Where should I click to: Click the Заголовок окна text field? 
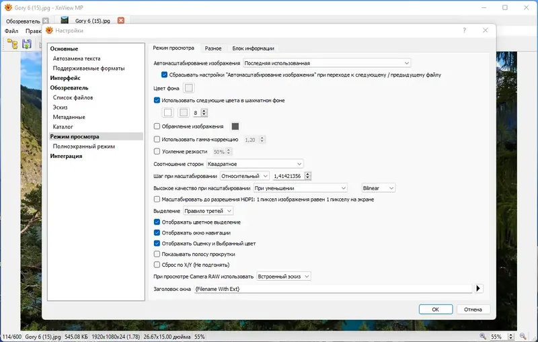(333, 288)
